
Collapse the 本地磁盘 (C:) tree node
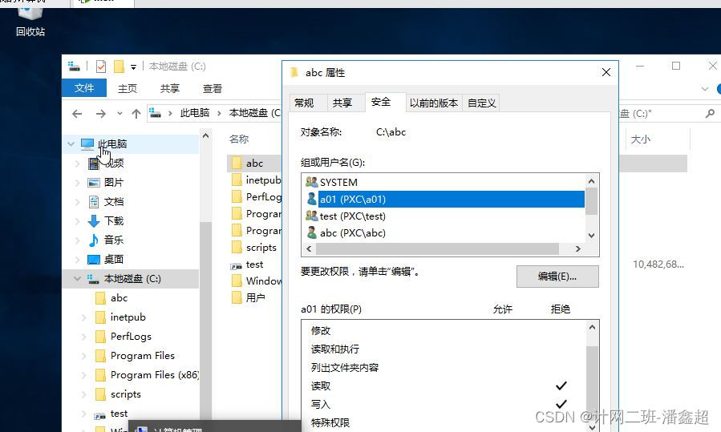click(77, 278)
